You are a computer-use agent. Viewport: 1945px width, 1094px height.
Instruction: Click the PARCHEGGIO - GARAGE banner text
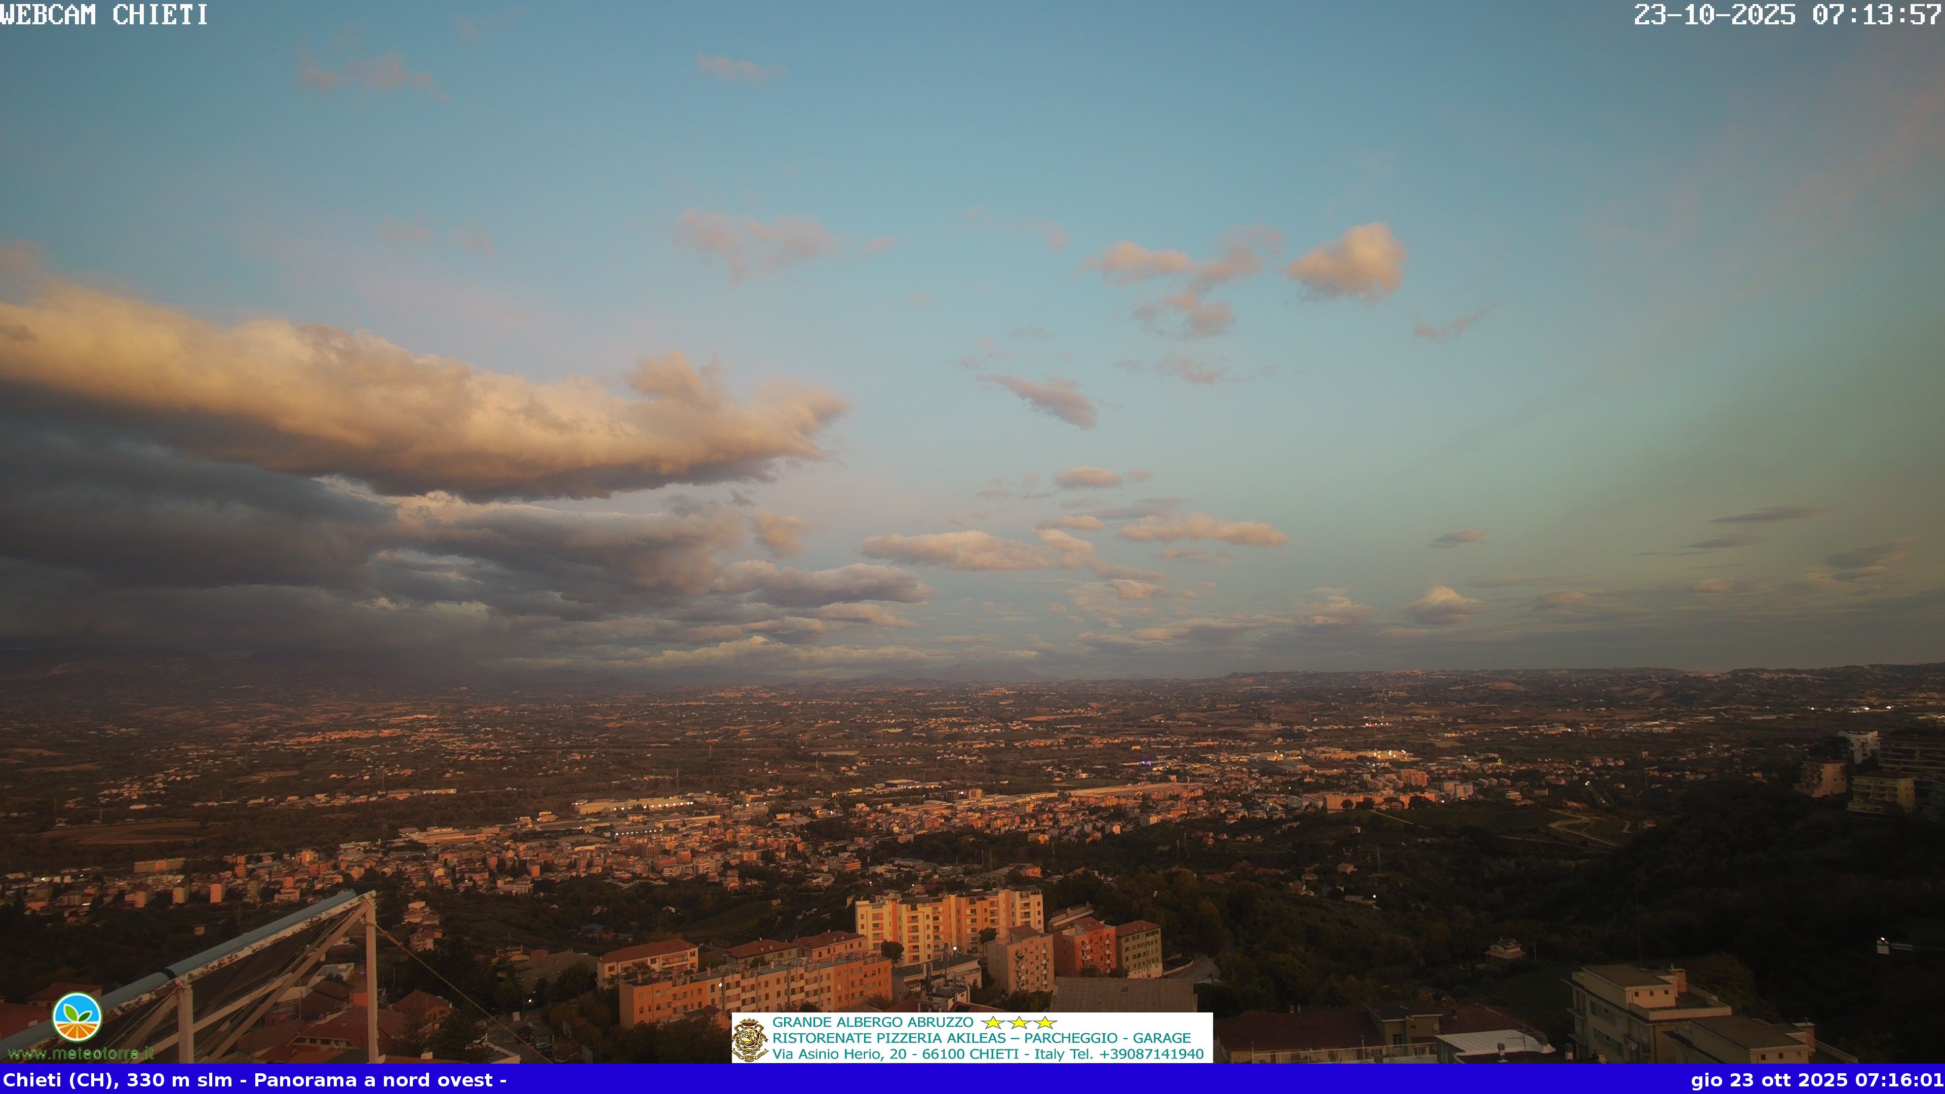[1107, 1038]
